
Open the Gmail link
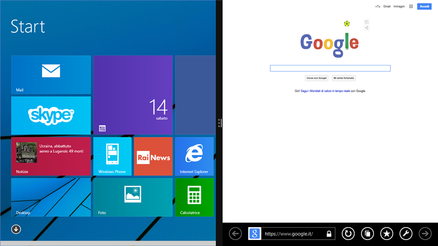[387, 6]
